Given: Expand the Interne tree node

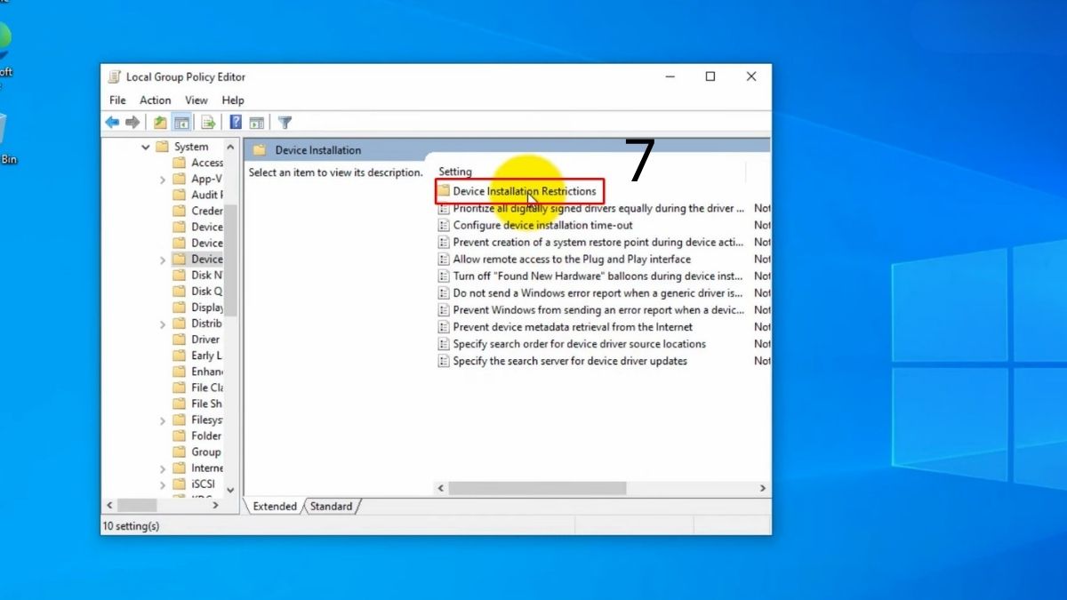Looking at the screenshot, I should point(163,468).
